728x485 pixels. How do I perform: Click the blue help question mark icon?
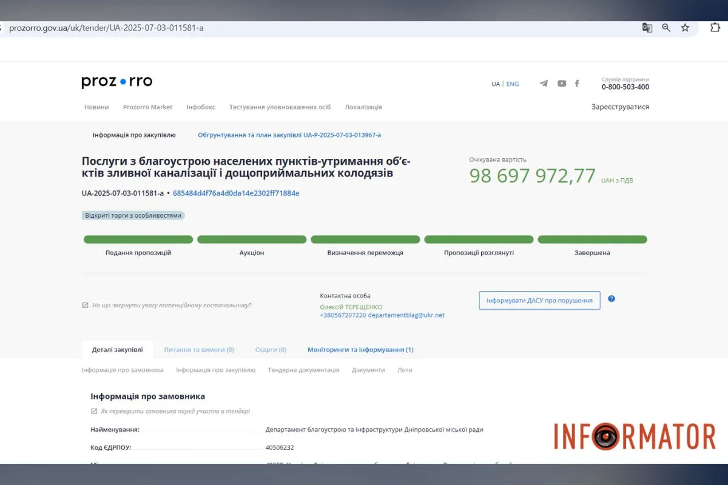coord(612,299)
